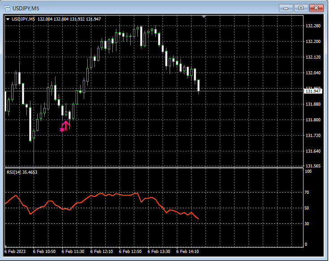Click the 6 Feb 12:10 time label
Image resolution: width=329 pixels, height=261 pixels.
(x=102, y=251)
